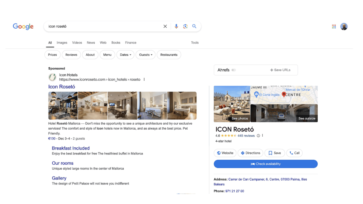The image size is (363, 204).
Task: Click the info icon next to 445 reviews
Action: click(258, 136)
